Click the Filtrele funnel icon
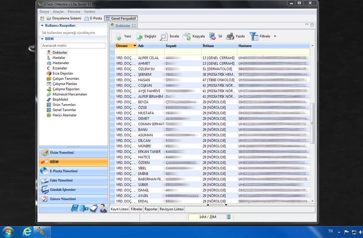This screenshot has width=363, height=238. (254, 36)
